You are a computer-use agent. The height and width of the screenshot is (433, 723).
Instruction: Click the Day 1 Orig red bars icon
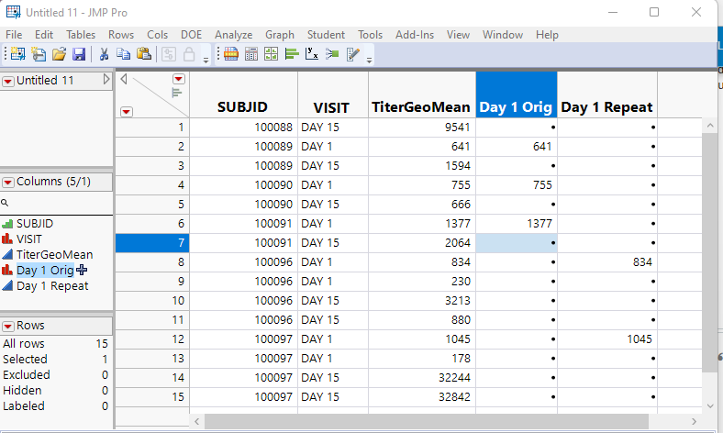7,271
